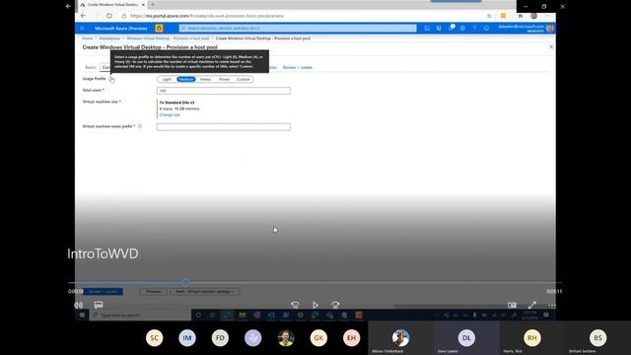The width and height of the screenshot is (631, 355).
Task: Open File Explorer from the taskbar
Action: pos(243,316)
